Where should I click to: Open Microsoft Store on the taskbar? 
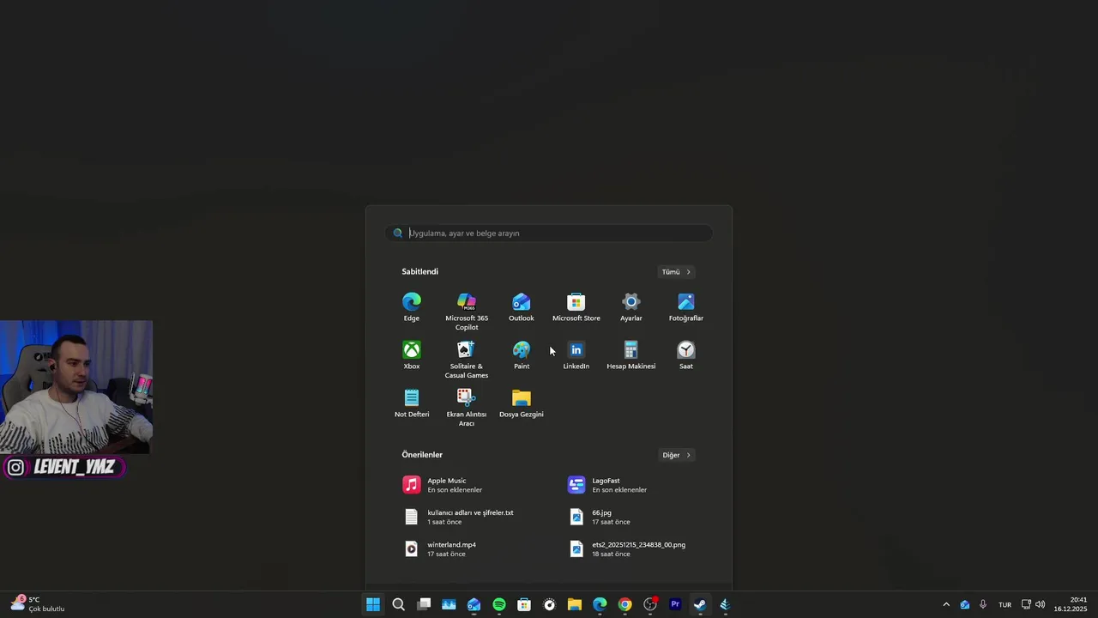524,604
